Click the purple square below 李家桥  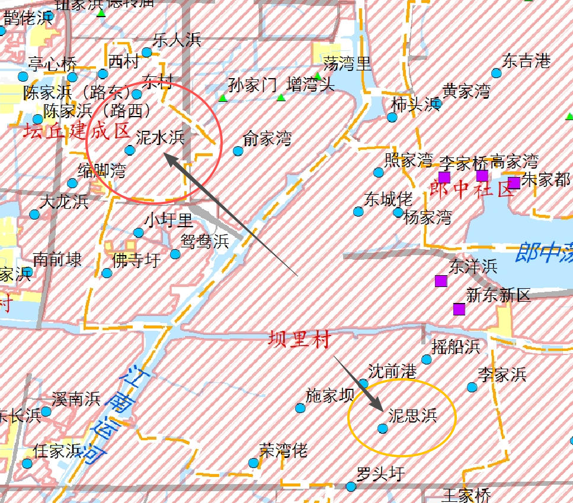pos(444,177)
